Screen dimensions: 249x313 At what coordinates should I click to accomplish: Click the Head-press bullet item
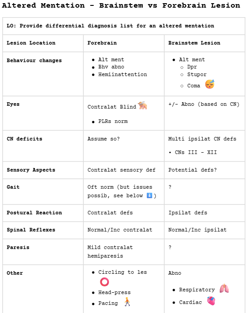(x=114, y=292)
